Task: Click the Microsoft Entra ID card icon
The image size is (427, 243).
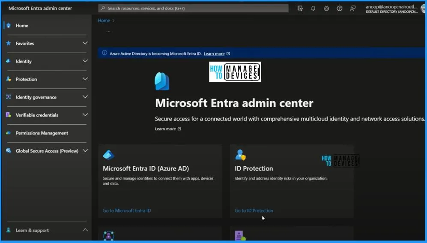Action: (x=109, y=155)
